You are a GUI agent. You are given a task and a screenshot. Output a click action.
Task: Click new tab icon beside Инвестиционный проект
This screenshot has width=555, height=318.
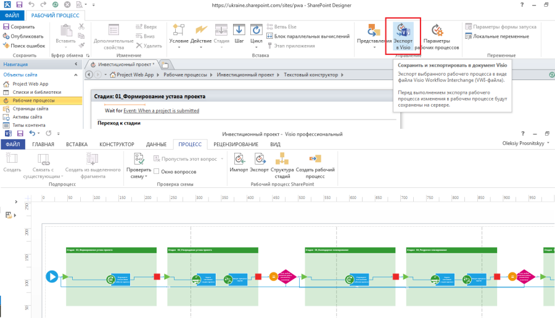pyautogui.click(x=165, y=65)
